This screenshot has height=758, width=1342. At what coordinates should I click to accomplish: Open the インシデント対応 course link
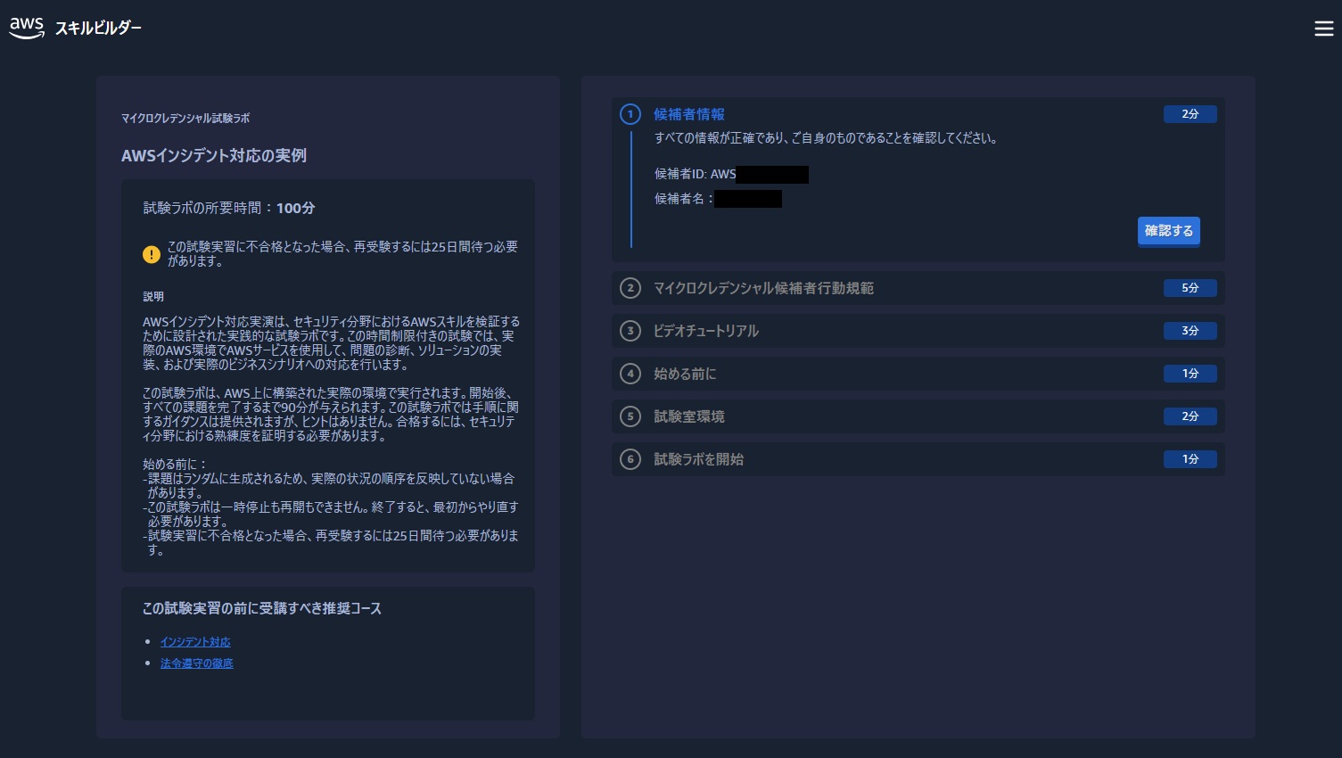click(195, 642)
